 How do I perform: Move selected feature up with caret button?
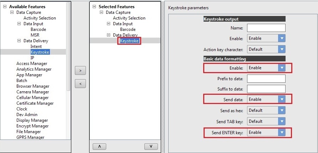coord(99,146)
